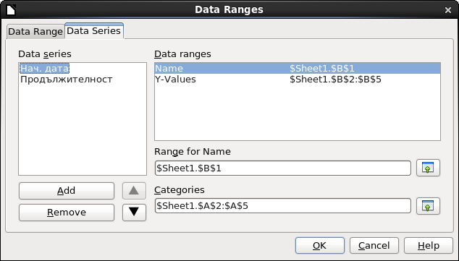Add a new data series
The image size is (459, 261).
tap(67, 191)
